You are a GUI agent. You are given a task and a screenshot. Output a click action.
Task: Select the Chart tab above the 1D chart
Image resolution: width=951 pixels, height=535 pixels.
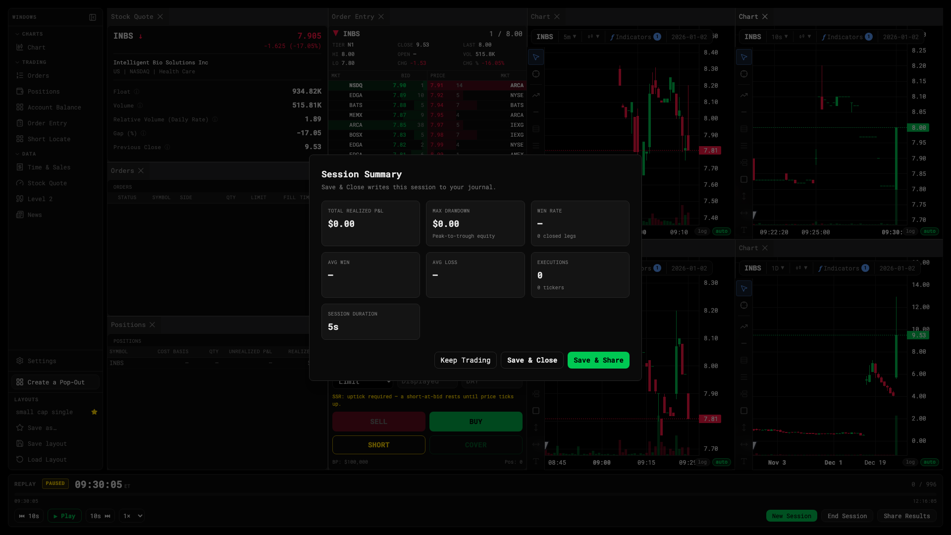pos(748,248)
